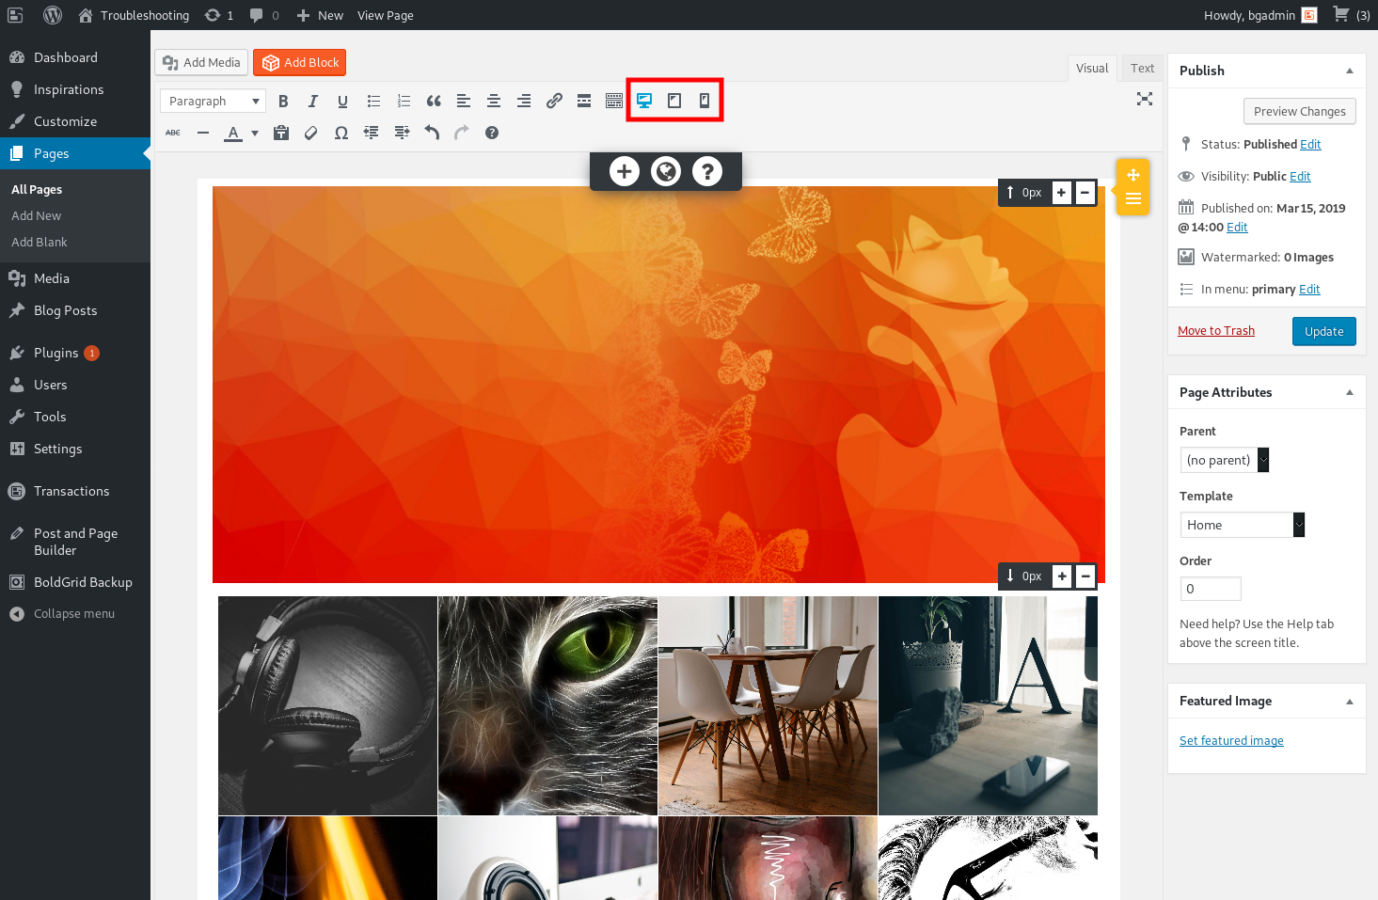Select headphones image thumbnail
Screen dimensions: 1378x900
[327, 705]
